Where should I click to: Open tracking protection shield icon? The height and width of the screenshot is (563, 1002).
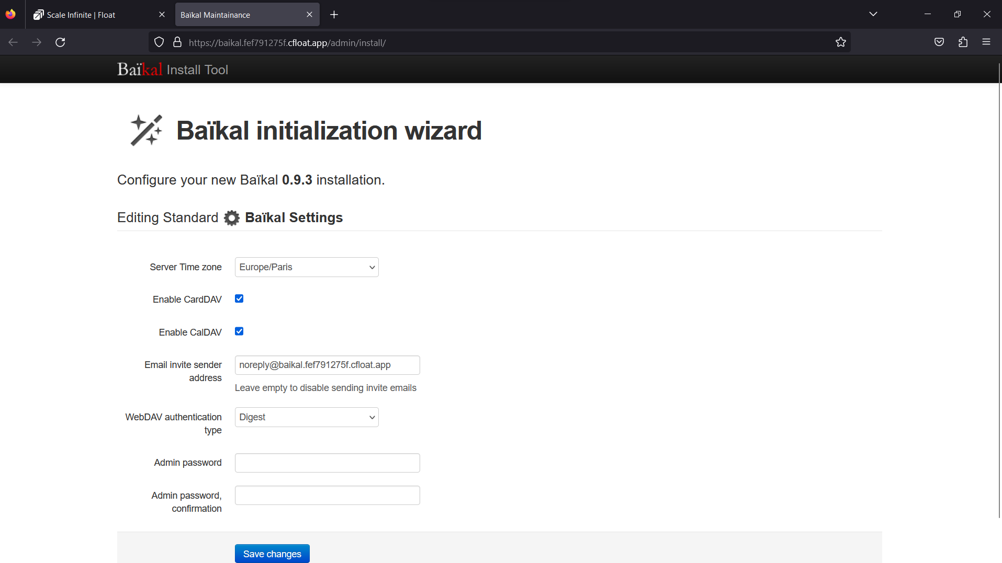pyautogui.click(x=160, y=42)
